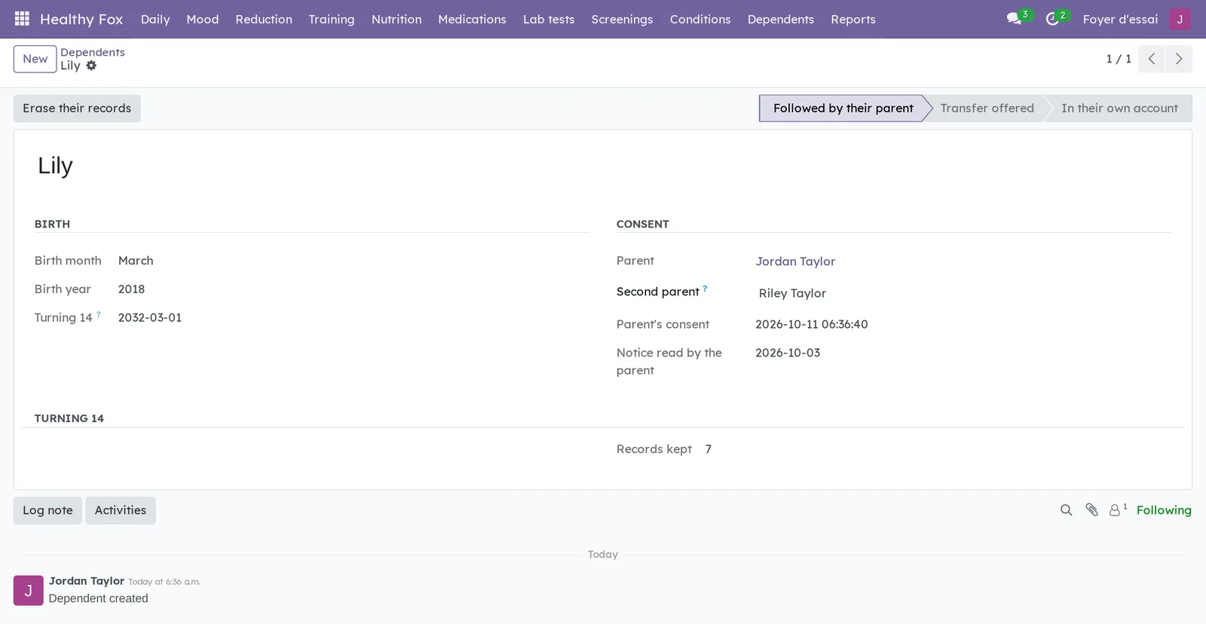The width and height of the screenshot is (1206, 624).
Task: Open the Activities button in chatter
Action: point(121,510)
